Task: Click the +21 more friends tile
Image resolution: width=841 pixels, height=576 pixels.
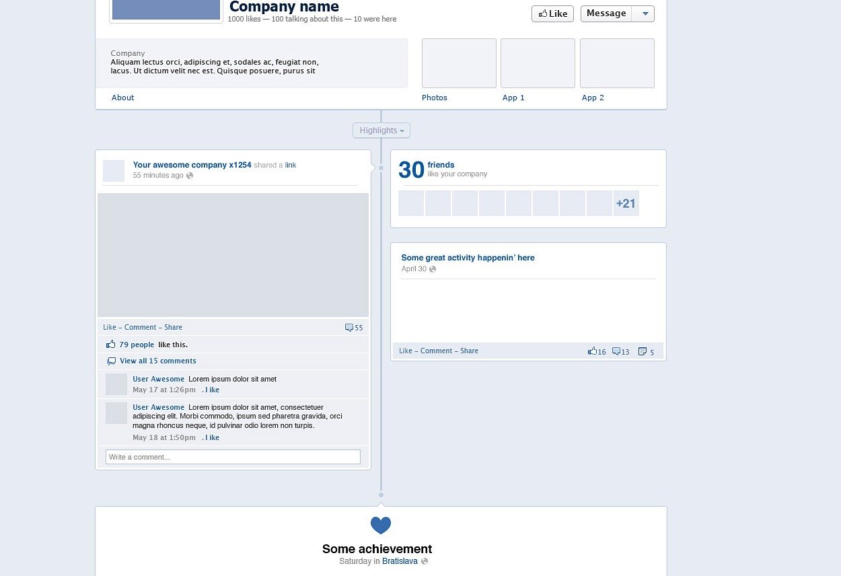Action: [x=626, y=203]
